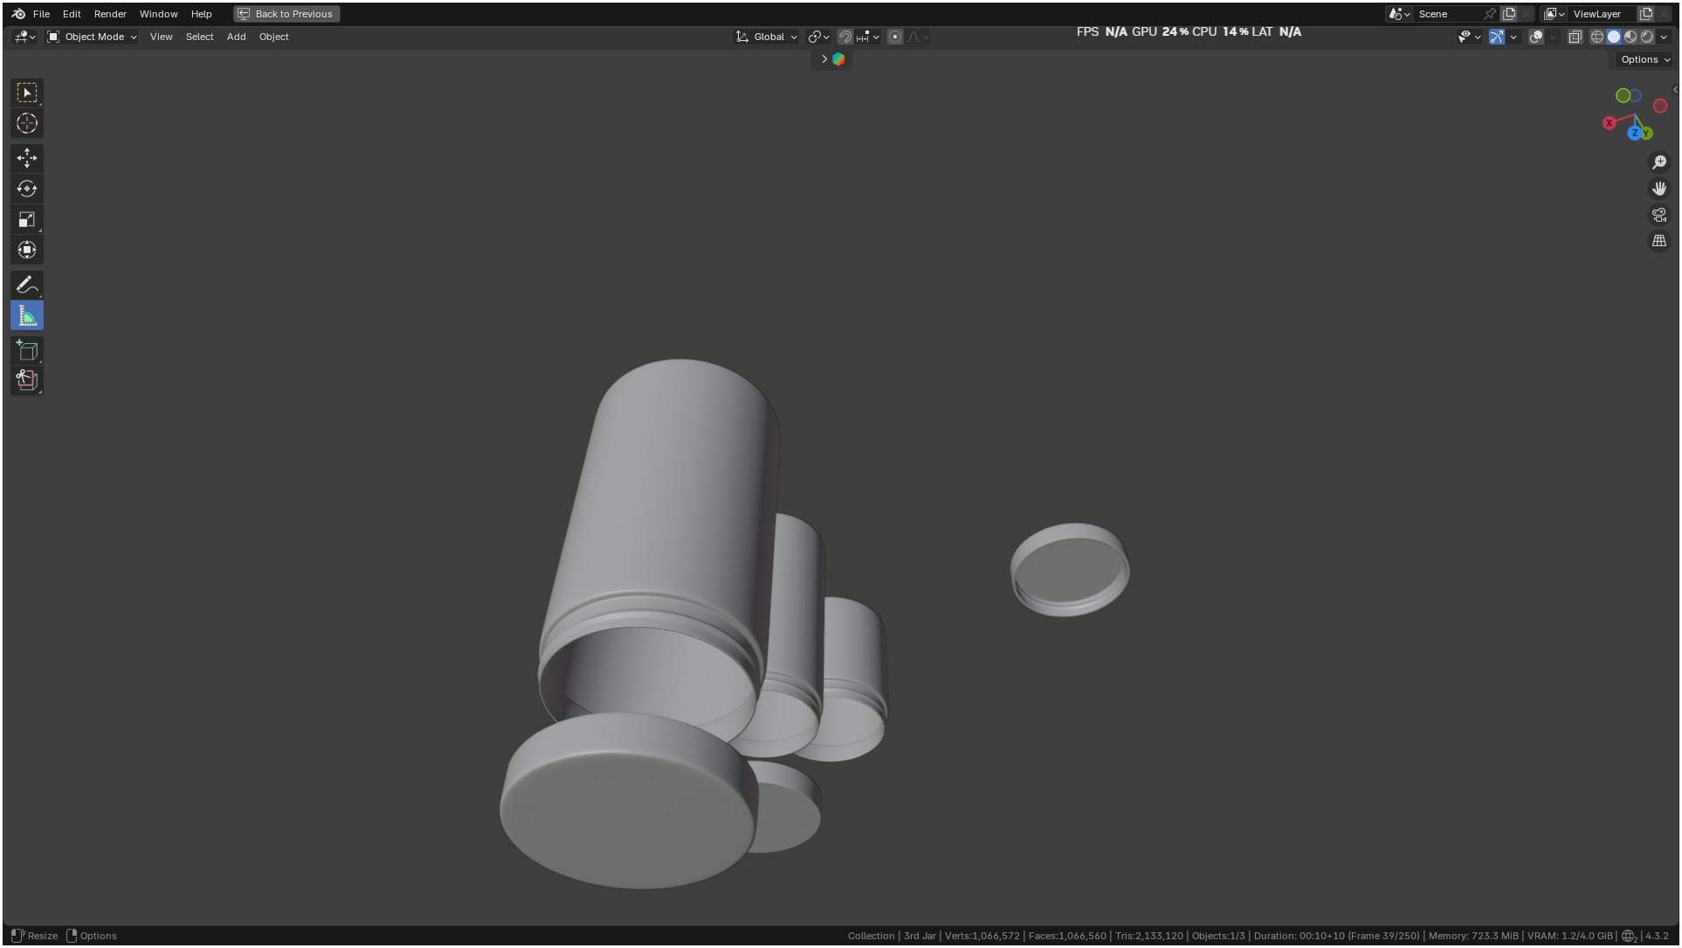Select the Scale tool
The image size is (1682, 948).
[x=27, y=219]
